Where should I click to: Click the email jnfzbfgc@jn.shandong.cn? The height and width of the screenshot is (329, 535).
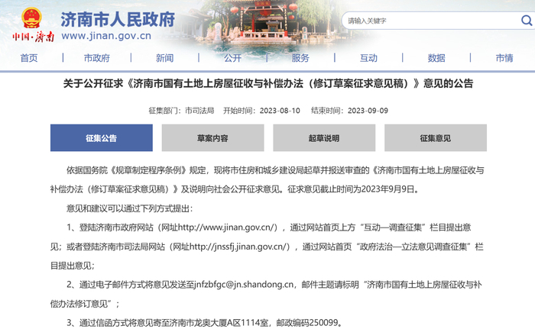(244, 285)
